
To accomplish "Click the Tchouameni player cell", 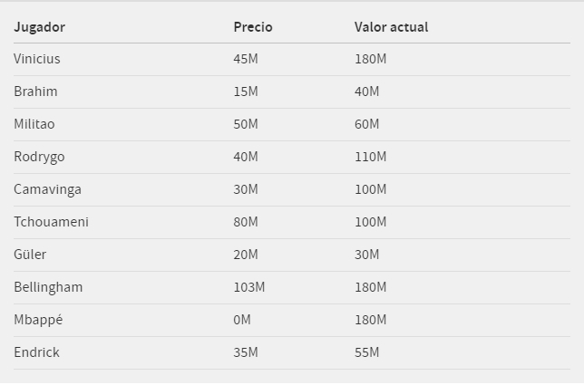I will (51, 222).
